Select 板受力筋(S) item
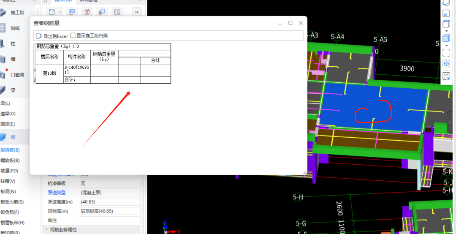Image resolution: width=456 pixels, height=234 pixels. [x=12, y=202]
